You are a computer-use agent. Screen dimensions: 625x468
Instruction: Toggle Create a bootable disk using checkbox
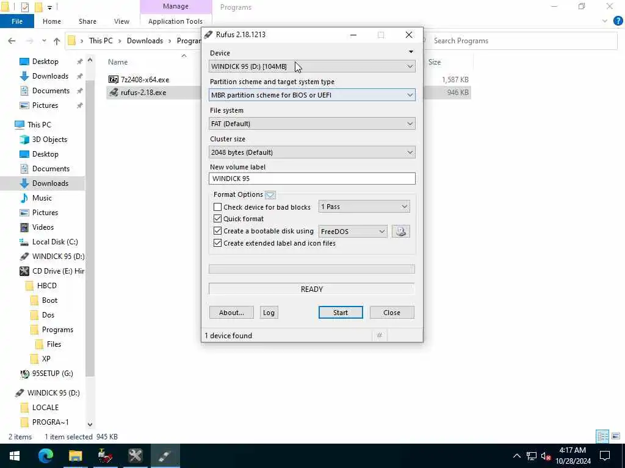218,231
